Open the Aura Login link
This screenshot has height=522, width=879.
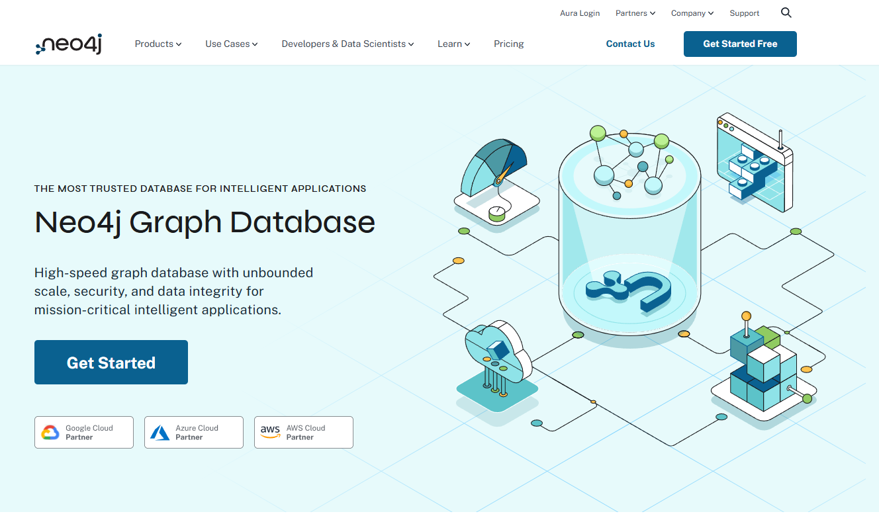[x=580, y=13]
